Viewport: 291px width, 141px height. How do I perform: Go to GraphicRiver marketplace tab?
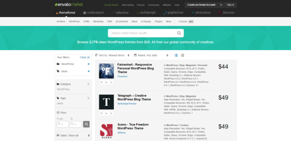pos(173,13)
